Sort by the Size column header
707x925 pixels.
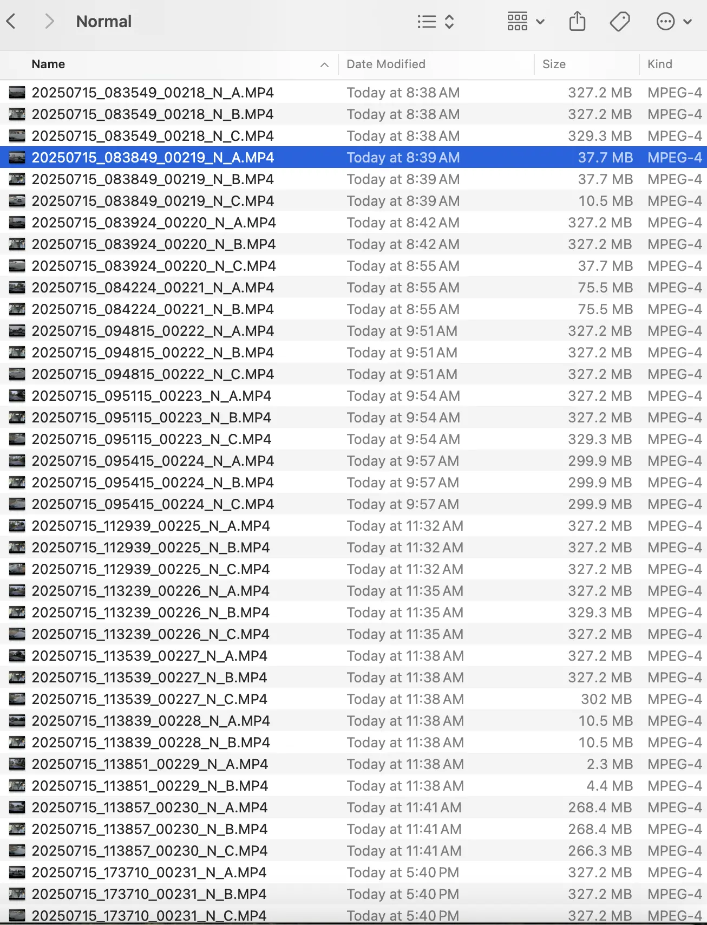[x=554, y=64]
